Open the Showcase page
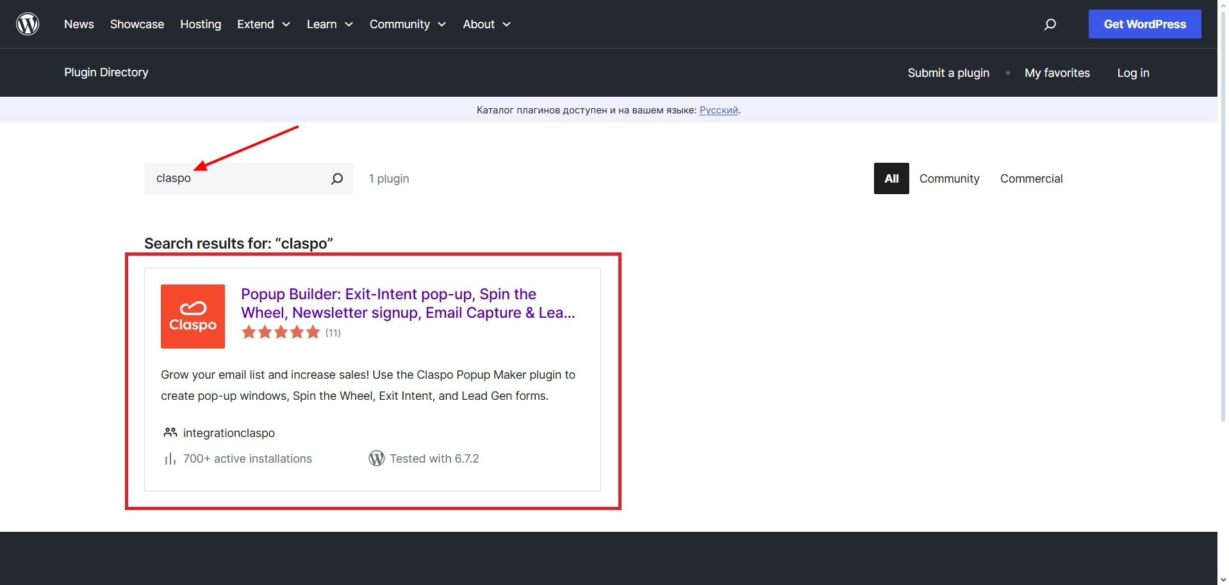The height and width of the screenshot is (585, 1229). [x=137, y=24]
